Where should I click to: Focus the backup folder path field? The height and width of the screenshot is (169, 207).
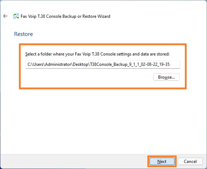(x=103, y=64)
